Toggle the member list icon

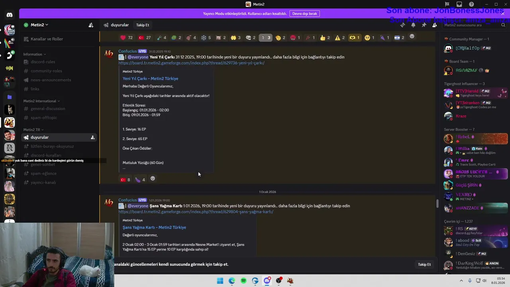click(x=435, y=25)
